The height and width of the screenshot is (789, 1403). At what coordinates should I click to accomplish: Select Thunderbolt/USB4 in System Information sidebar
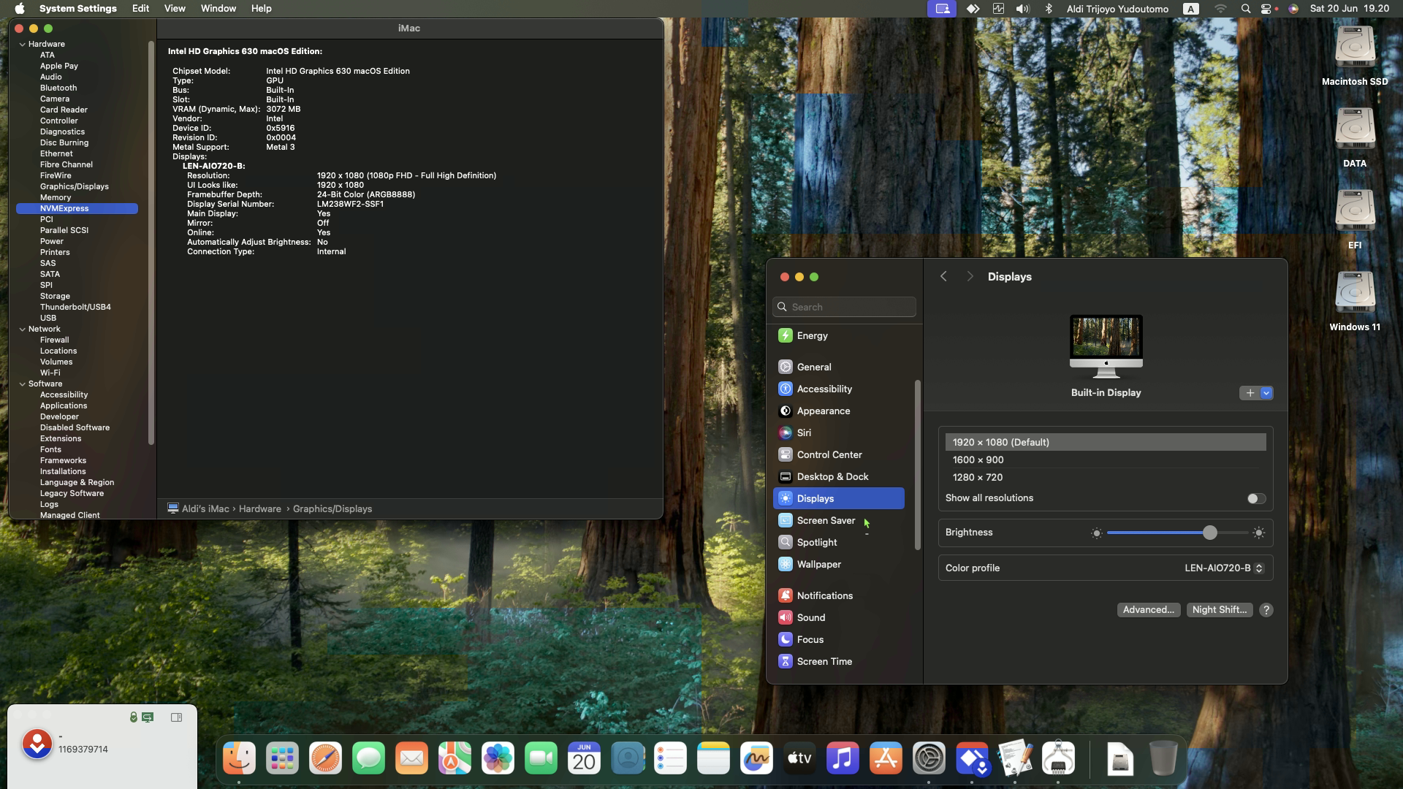pyautogui.click(x=75, y=308)
